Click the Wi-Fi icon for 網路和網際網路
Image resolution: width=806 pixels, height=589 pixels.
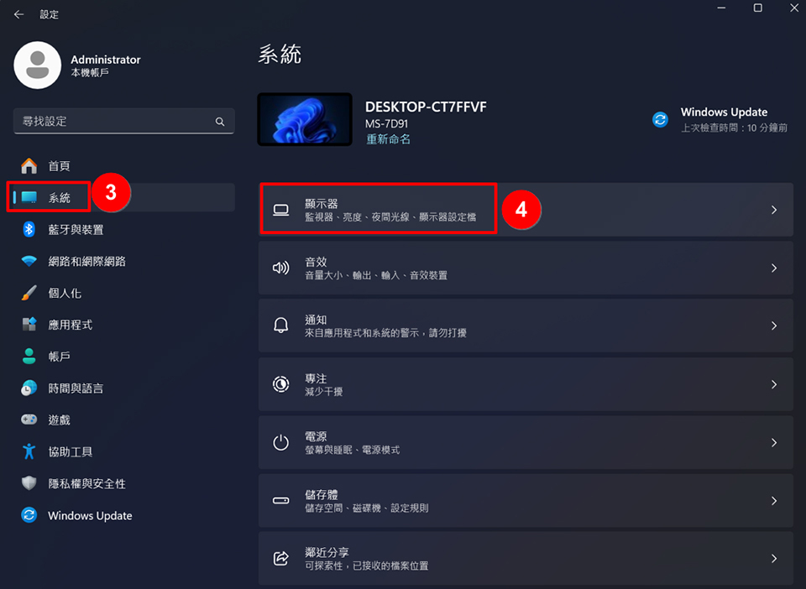point(29,261)
